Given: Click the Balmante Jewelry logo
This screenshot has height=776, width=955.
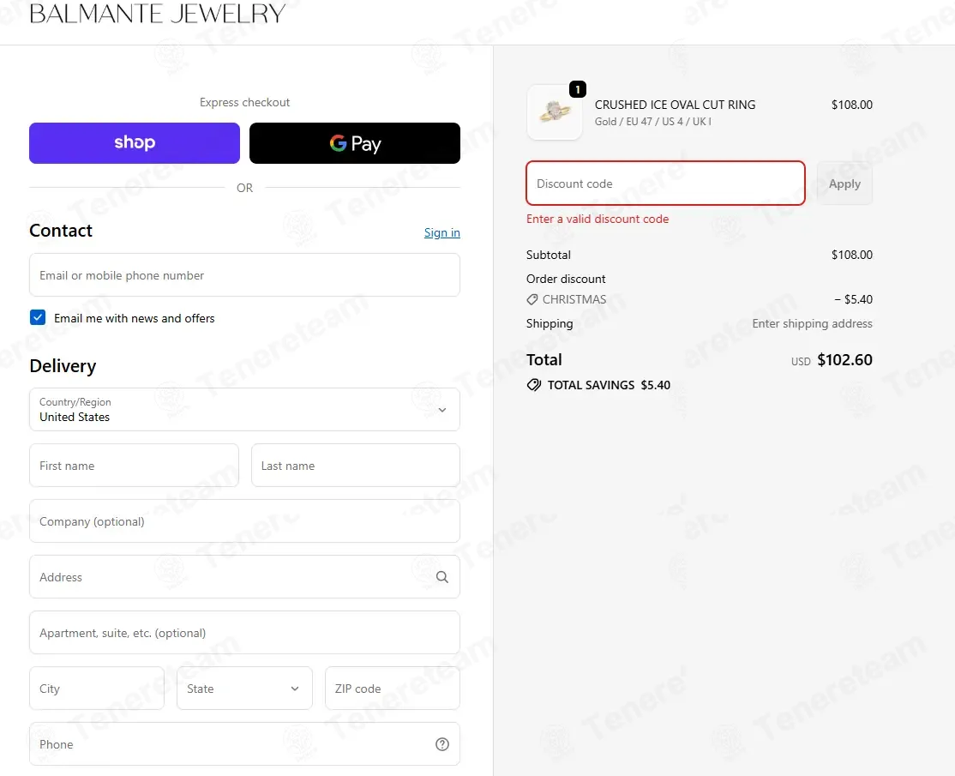Looking at the screenshot, I should coord(158,14).
